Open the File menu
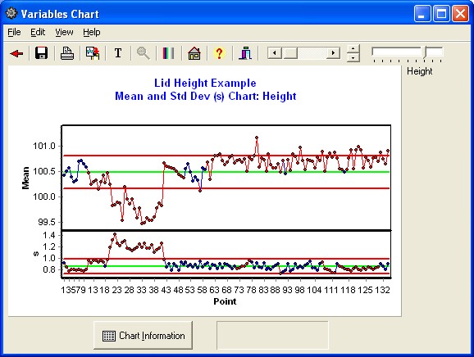This screenshot has height=357, width=474. [x=14, y=32]
